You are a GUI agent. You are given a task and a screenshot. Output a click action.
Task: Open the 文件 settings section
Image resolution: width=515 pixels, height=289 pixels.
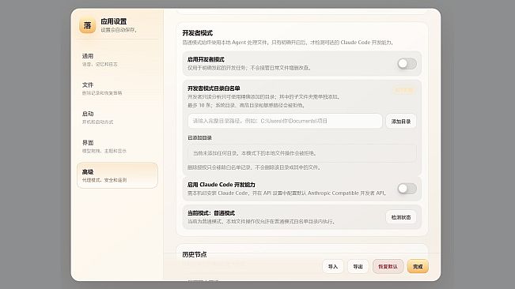[x=117, y=88]
